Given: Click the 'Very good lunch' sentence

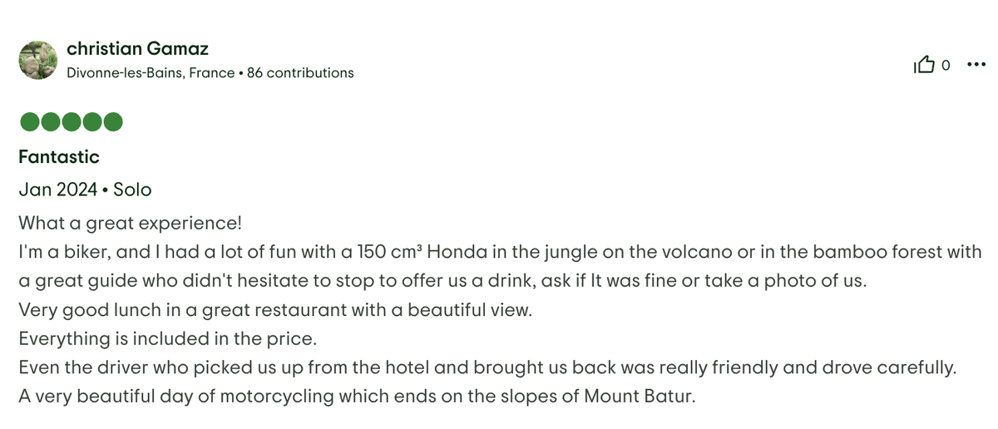Looking at the screenshot, I should click(x=274, y=310).
